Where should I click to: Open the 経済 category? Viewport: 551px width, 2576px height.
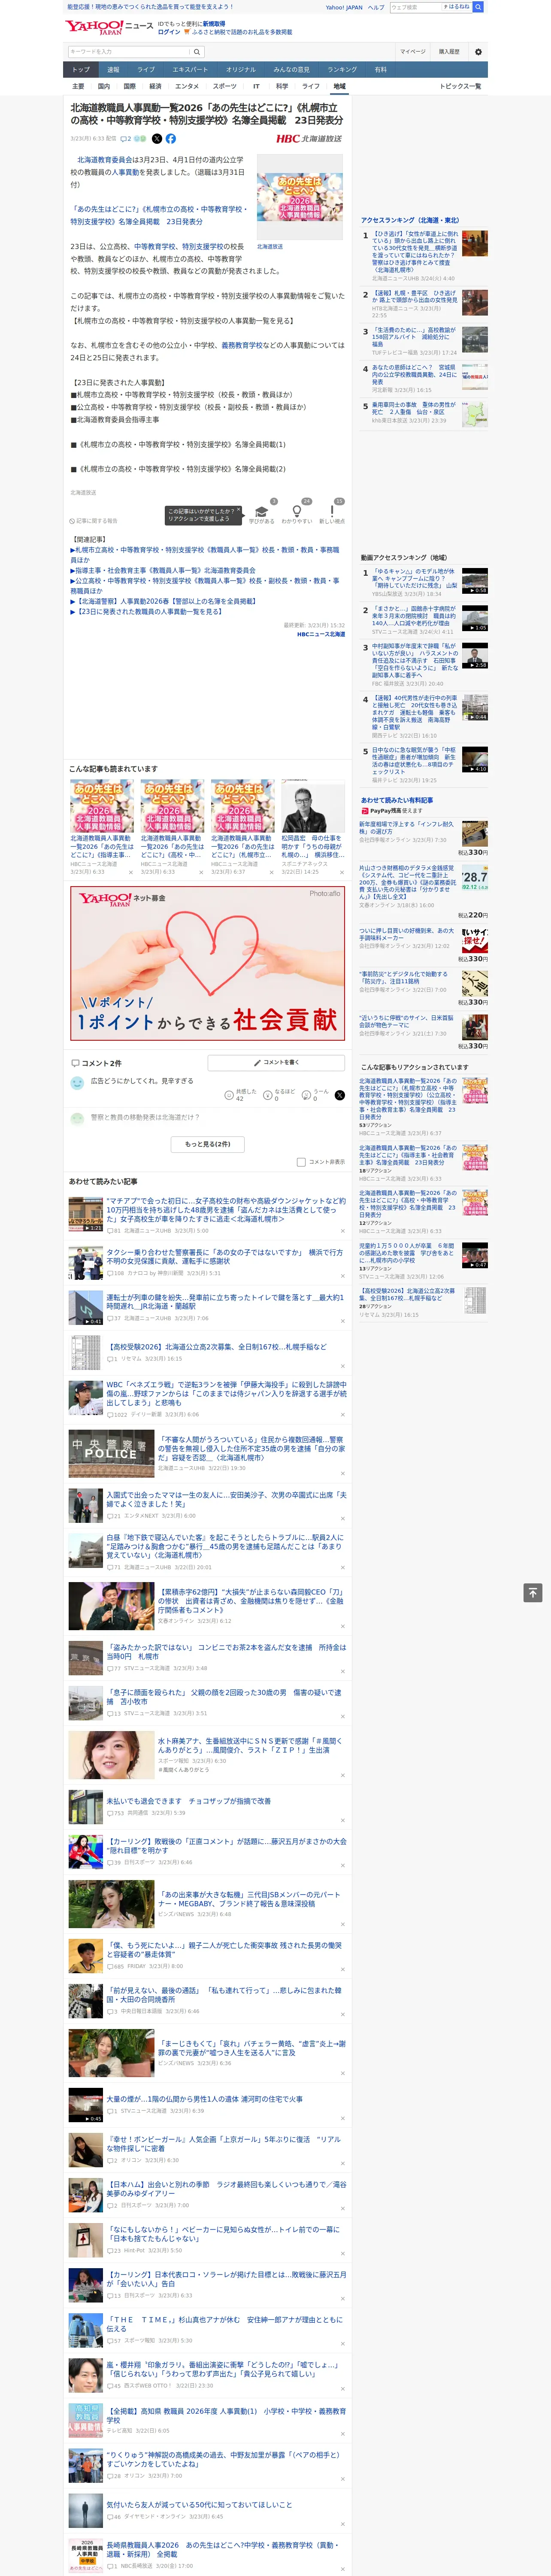155,86
